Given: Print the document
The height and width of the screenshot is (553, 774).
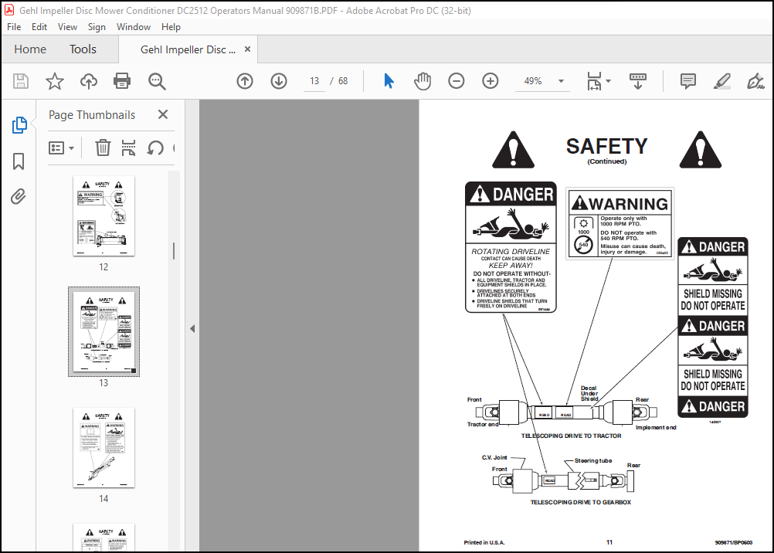Looking at the screenshot, I should (122, 81).
